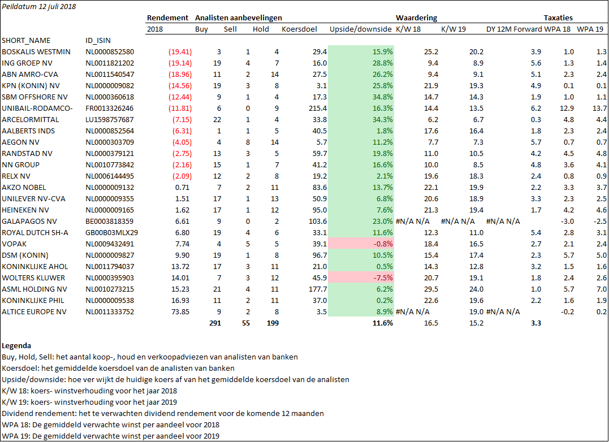The width and height of the screenshot is (609, 442).
Task: Select the red-shaded '-0.8%' downside cell
Action: click(x=361, y=244)
